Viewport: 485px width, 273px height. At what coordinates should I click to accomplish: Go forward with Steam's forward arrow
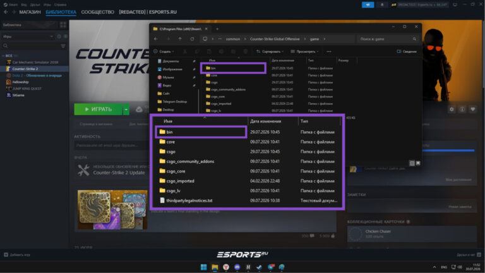click(14, 12)
